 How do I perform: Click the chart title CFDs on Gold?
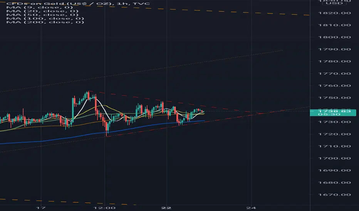pos(78,4)
